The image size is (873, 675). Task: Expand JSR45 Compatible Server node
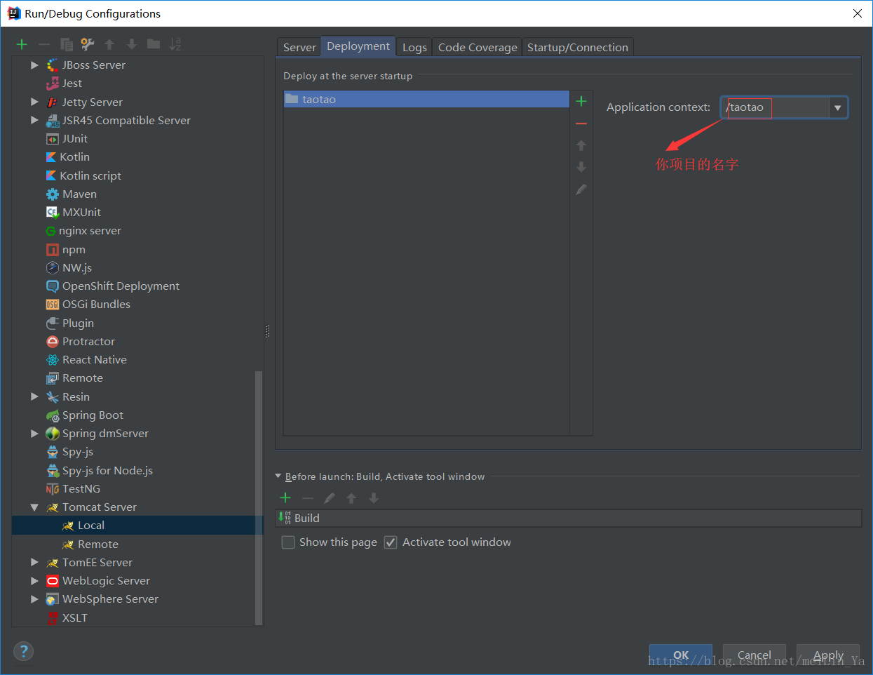[34, 120]
